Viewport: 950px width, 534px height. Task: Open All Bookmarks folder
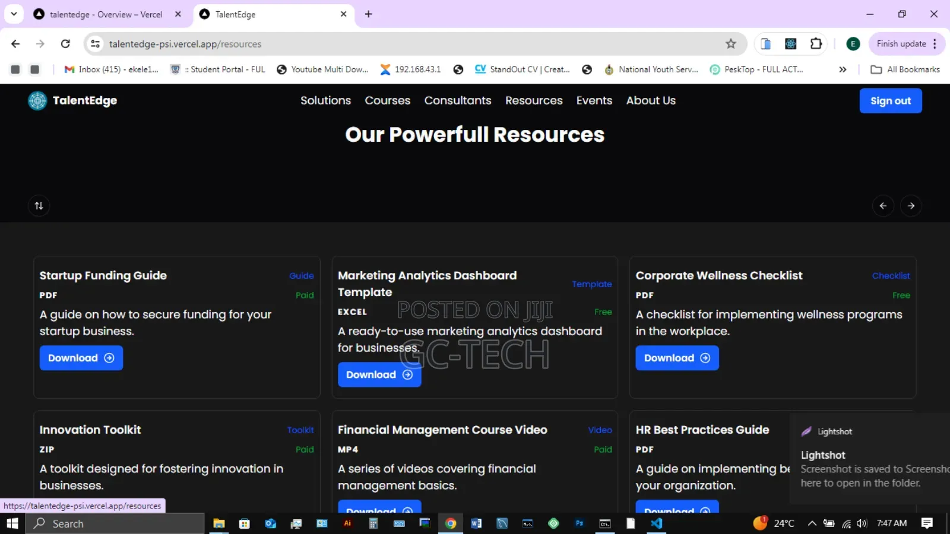tap(905, 69)
